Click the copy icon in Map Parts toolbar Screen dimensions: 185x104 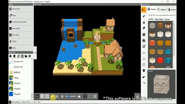tap(144, 59)
